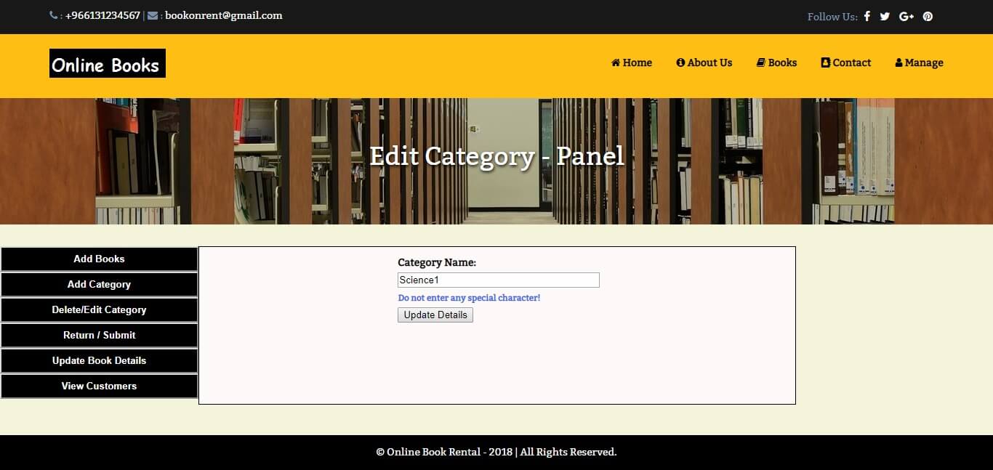Click the Category Name label
This screenshot has width=993, height=470.
[x=437, y=263]
